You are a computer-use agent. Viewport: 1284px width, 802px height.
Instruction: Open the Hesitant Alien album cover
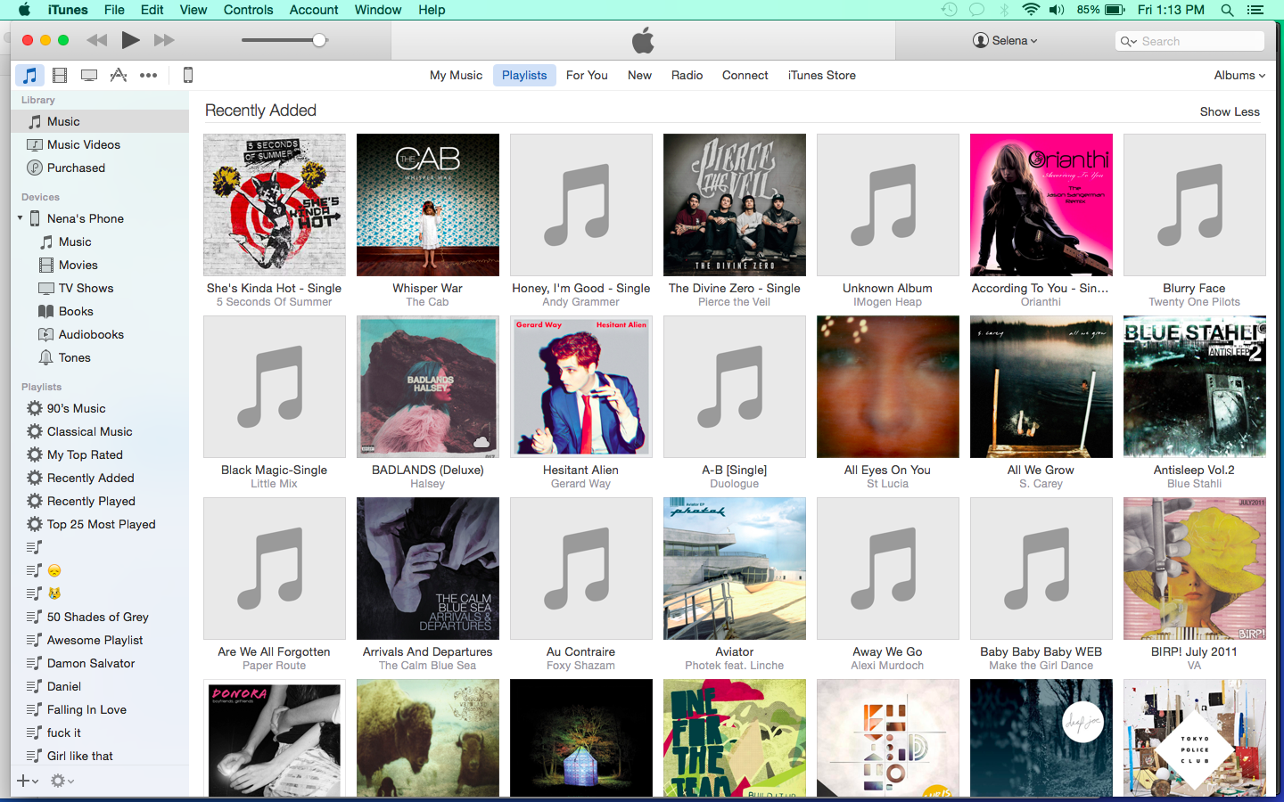coord(581,387)
